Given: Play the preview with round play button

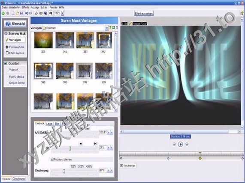Looking at the screenshot, I should [x=180, y=144].
